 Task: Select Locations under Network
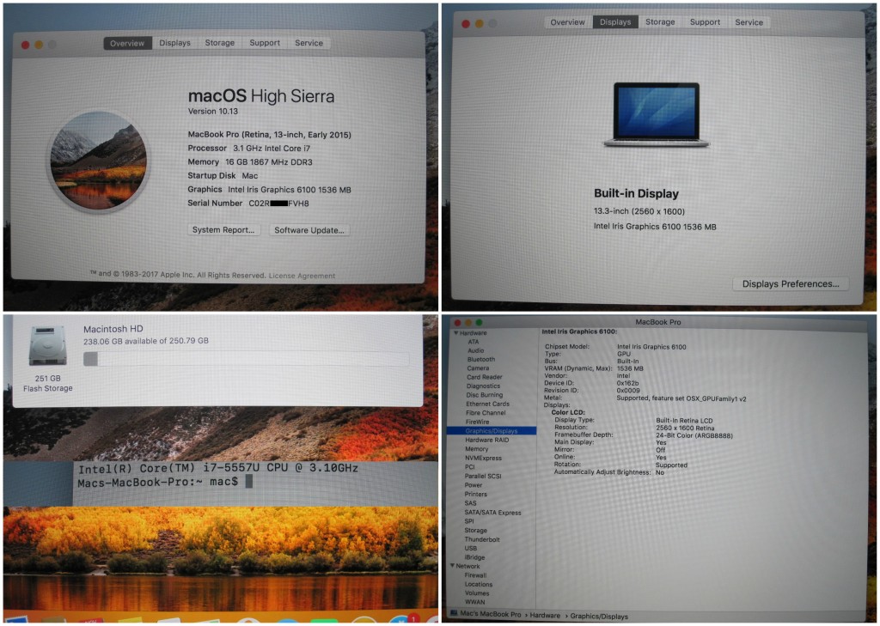click(478, 585)
